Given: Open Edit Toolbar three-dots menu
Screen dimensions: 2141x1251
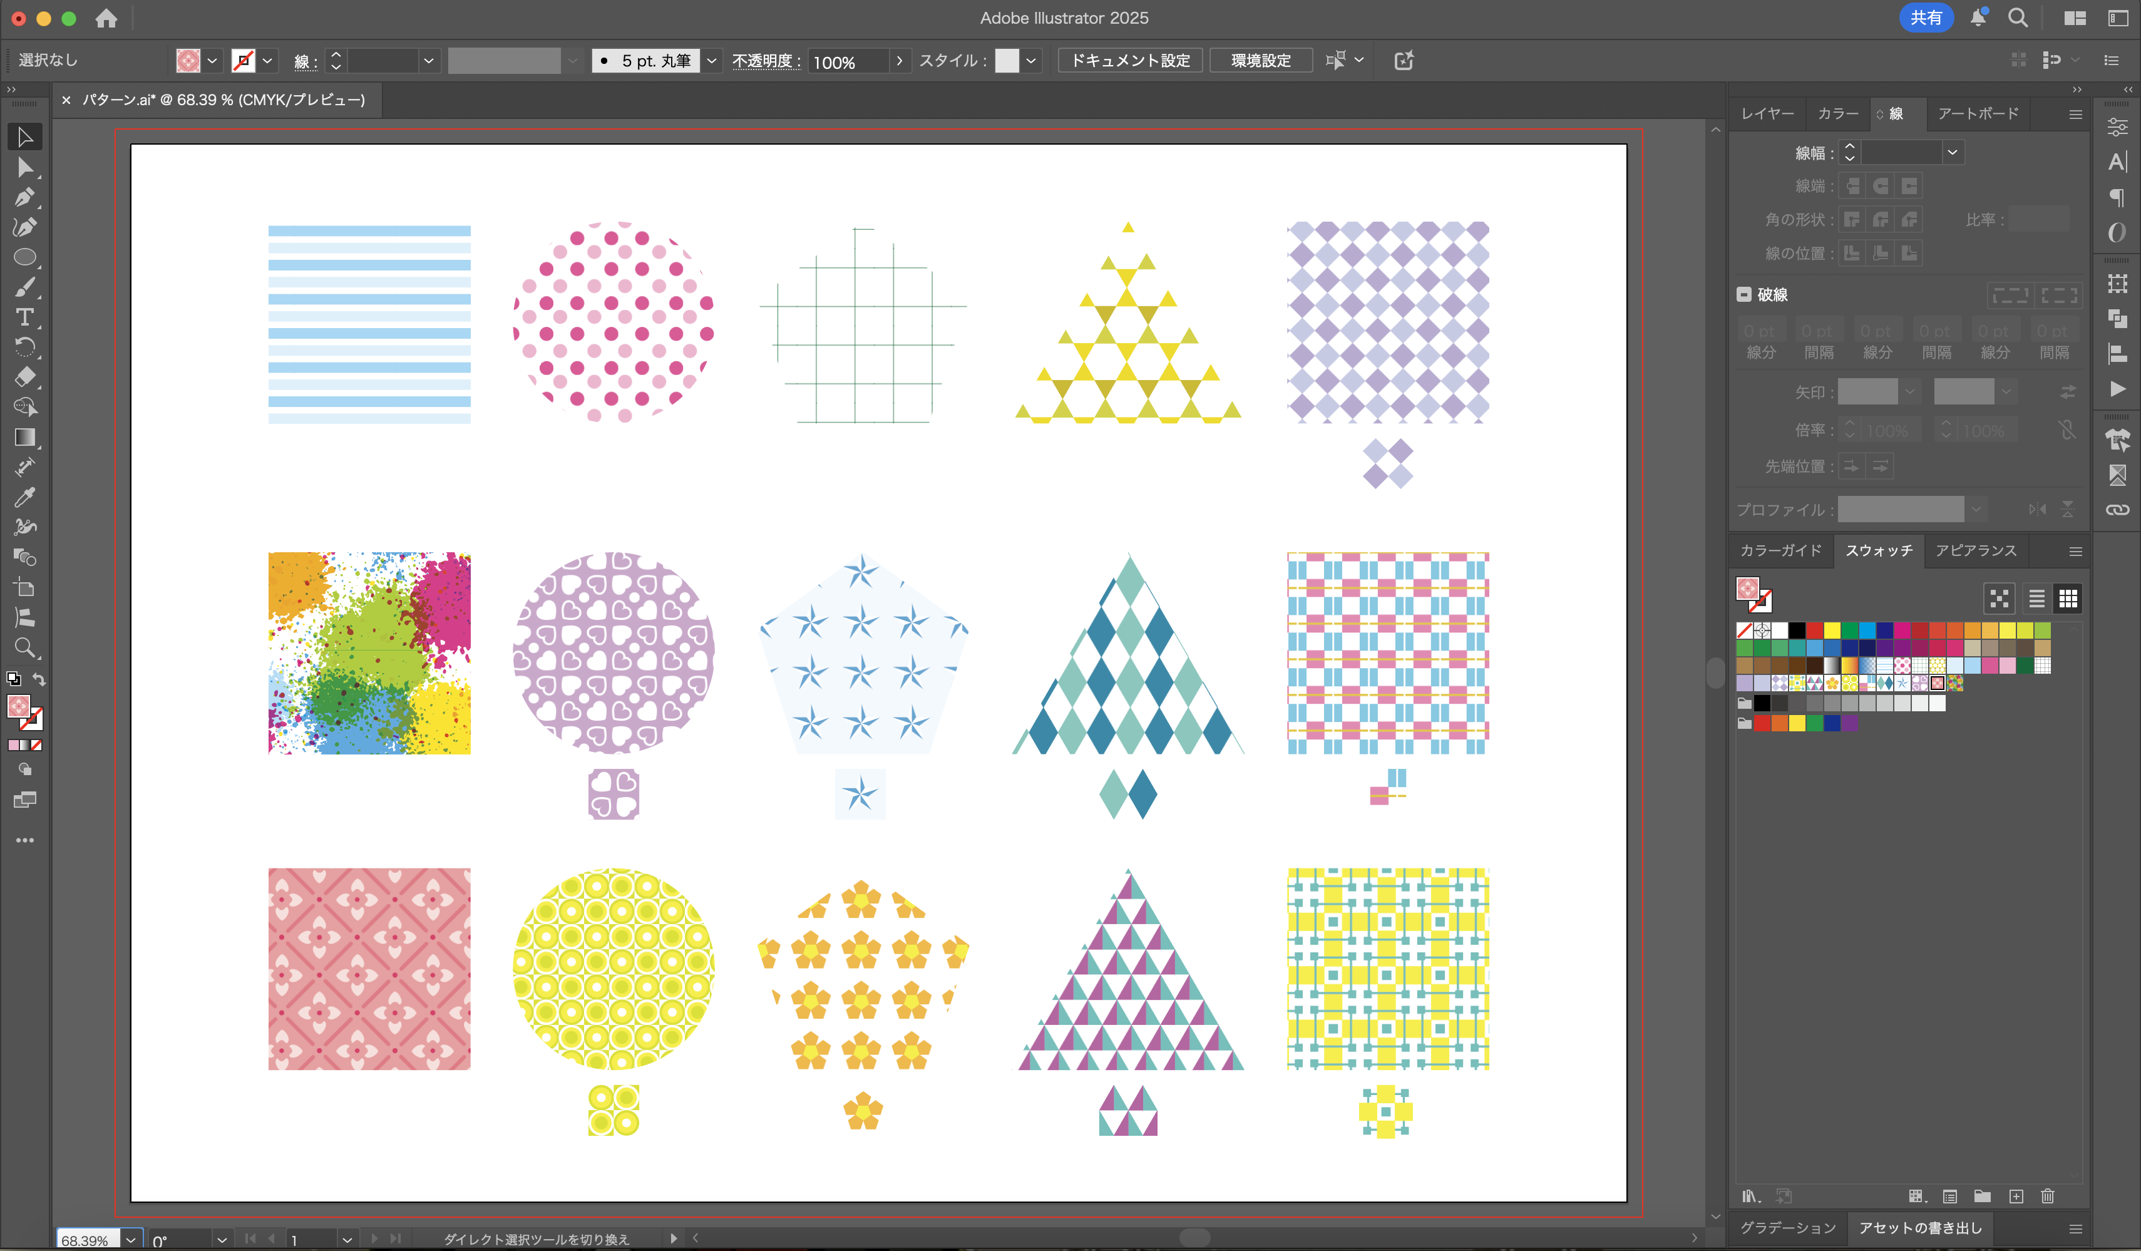Looking at the screenshot, I should 24,840.
